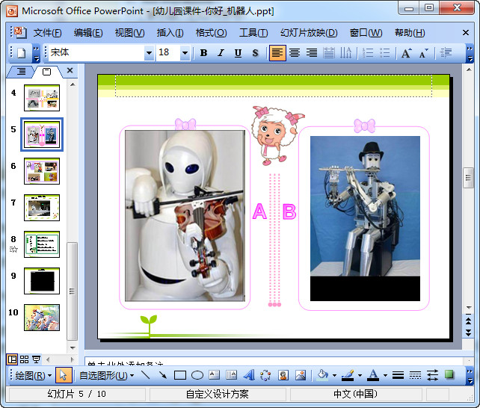Screen dimensions: 480x408
Task: Apply Font Color in drawing toolbar
Action: tap(373, 375)
